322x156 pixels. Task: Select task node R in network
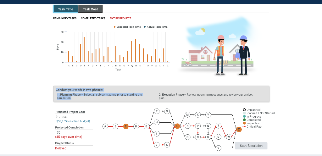point(198,137)
